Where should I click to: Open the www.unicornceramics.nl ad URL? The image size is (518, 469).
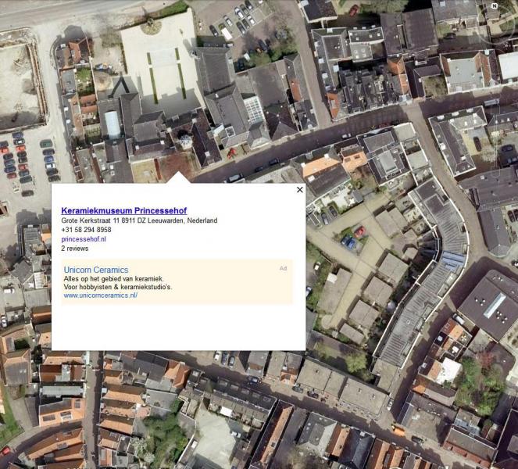100,295
